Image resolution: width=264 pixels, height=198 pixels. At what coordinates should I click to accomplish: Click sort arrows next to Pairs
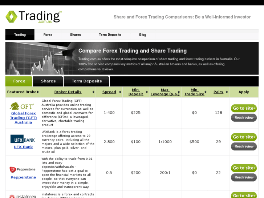(x=227, y=92)
